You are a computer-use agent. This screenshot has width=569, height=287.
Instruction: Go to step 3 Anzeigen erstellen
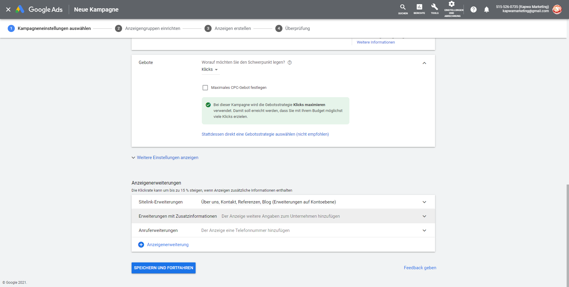[x=228, y=28]
